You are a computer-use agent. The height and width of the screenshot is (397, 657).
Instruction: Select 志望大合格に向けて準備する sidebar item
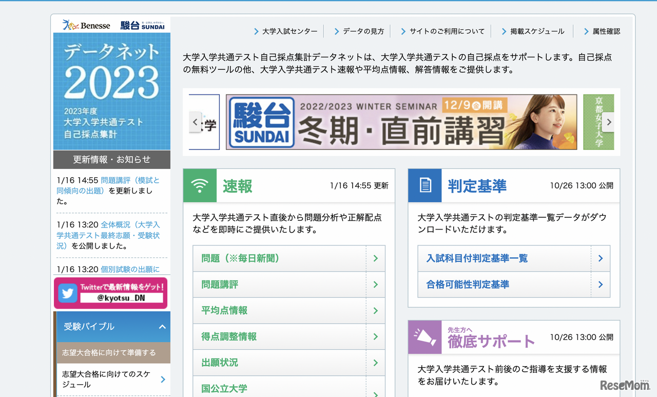(x=113, y=353)
